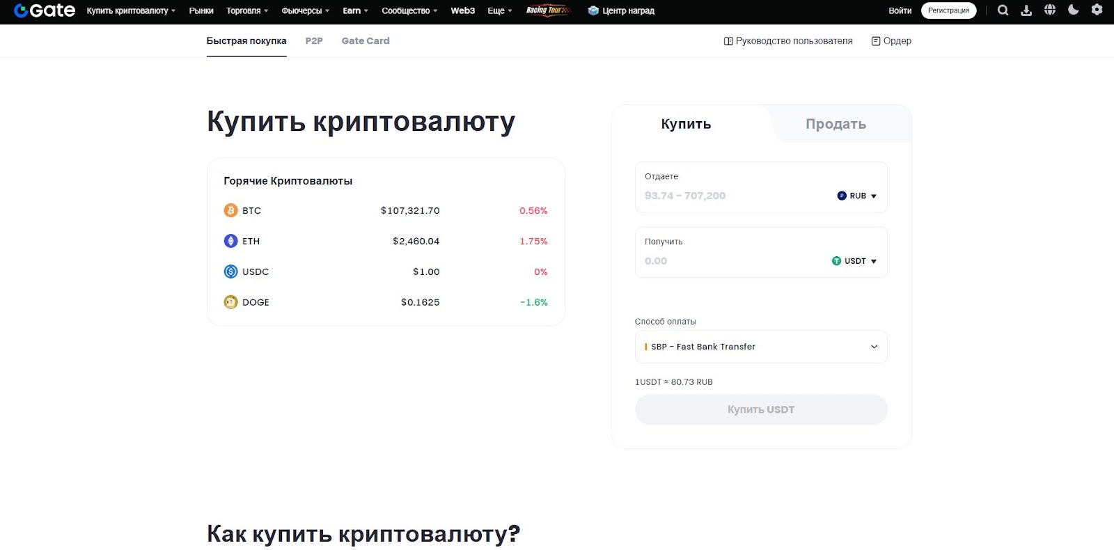Click the ETH change 1.75%

click(533, 241)
